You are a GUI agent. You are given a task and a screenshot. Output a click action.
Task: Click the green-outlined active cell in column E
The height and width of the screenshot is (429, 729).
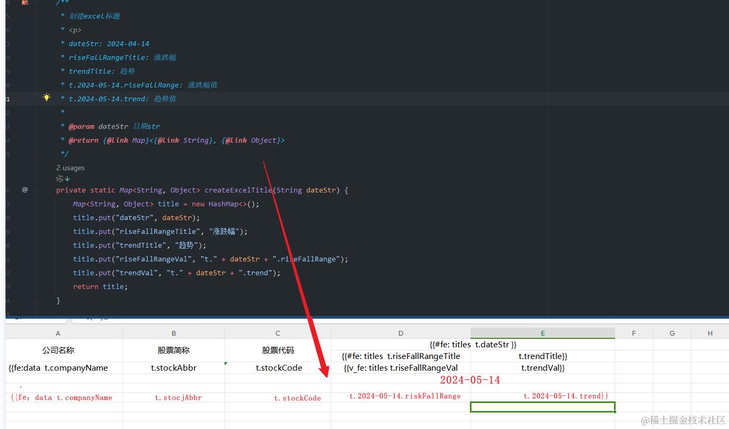point(543,407)
